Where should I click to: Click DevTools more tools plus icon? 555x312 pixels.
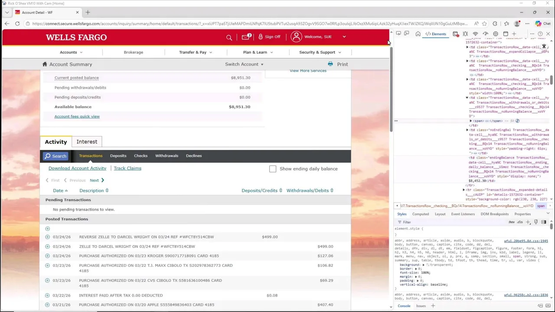pos(514,34)
